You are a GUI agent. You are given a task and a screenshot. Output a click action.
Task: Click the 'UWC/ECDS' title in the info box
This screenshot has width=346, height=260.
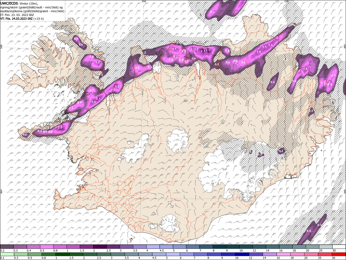click(x=9, y=3)
